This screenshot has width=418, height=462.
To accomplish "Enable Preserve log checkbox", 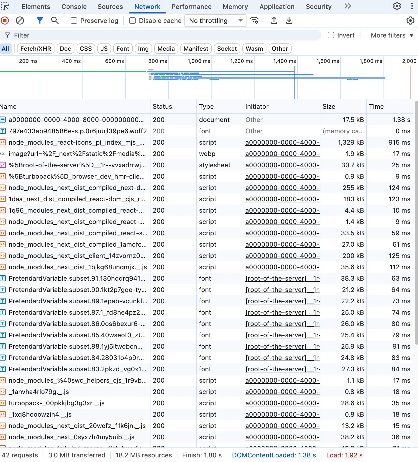I will (x=74, y=21).
